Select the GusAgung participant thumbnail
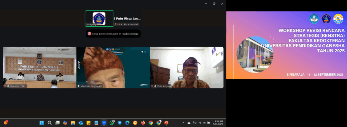Viewport: 347px width, 127px height. [99, 19]
